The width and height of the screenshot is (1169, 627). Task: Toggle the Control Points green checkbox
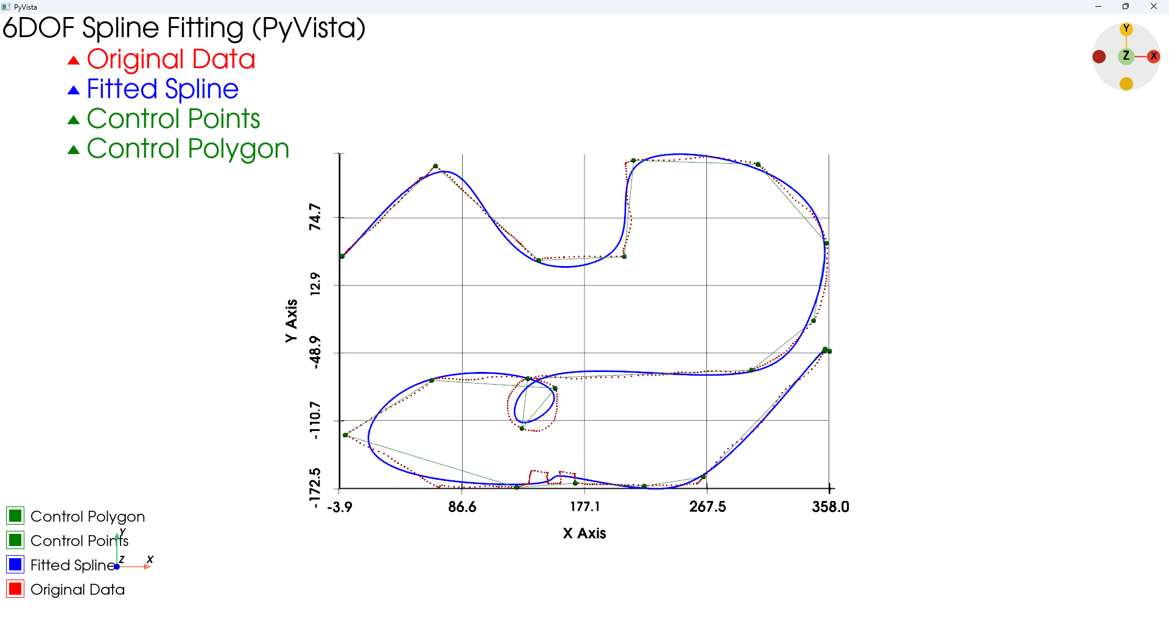tap(15, 540)
